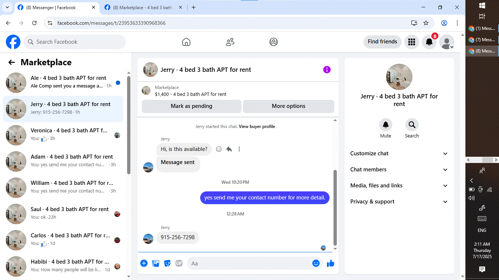499x280 pixels.
Task: Click the Find friends button
Action: pyautogui.click(x=382, y=42)
